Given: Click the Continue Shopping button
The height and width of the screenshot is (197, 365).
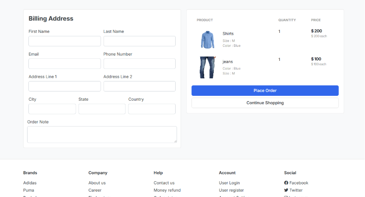Looking at the screenshot, I should tap(265, 103).
